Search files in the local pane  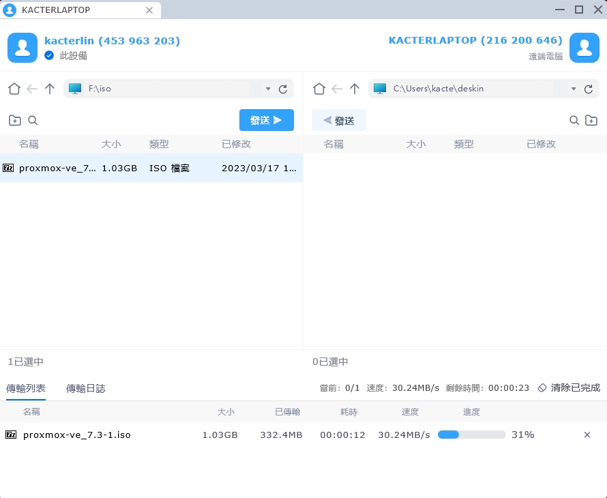(33, 121)
